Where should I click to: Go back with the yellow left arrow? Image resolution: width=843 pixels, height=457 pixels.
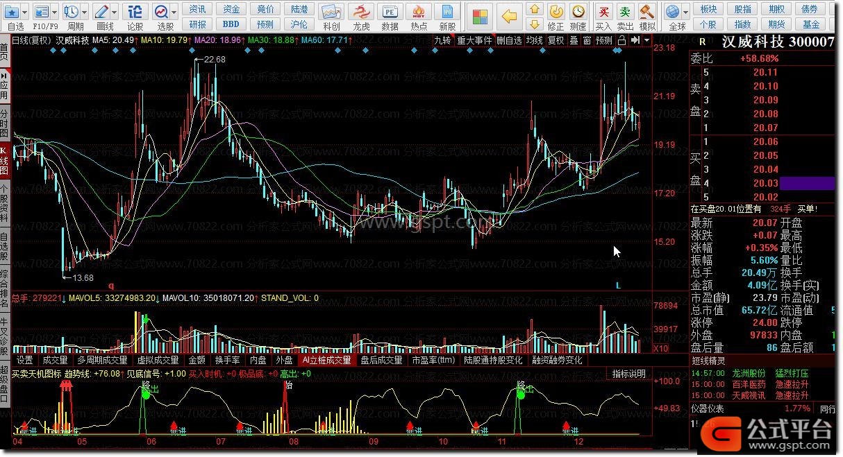pos(510,17)
